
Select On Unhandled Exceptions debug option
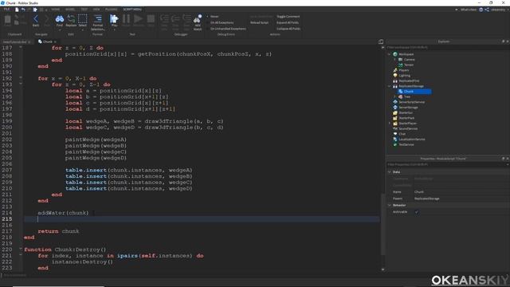tap(226, 29)
